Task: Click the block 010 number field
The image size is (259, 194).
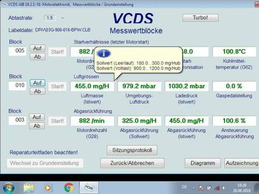Action: [18, 85]
